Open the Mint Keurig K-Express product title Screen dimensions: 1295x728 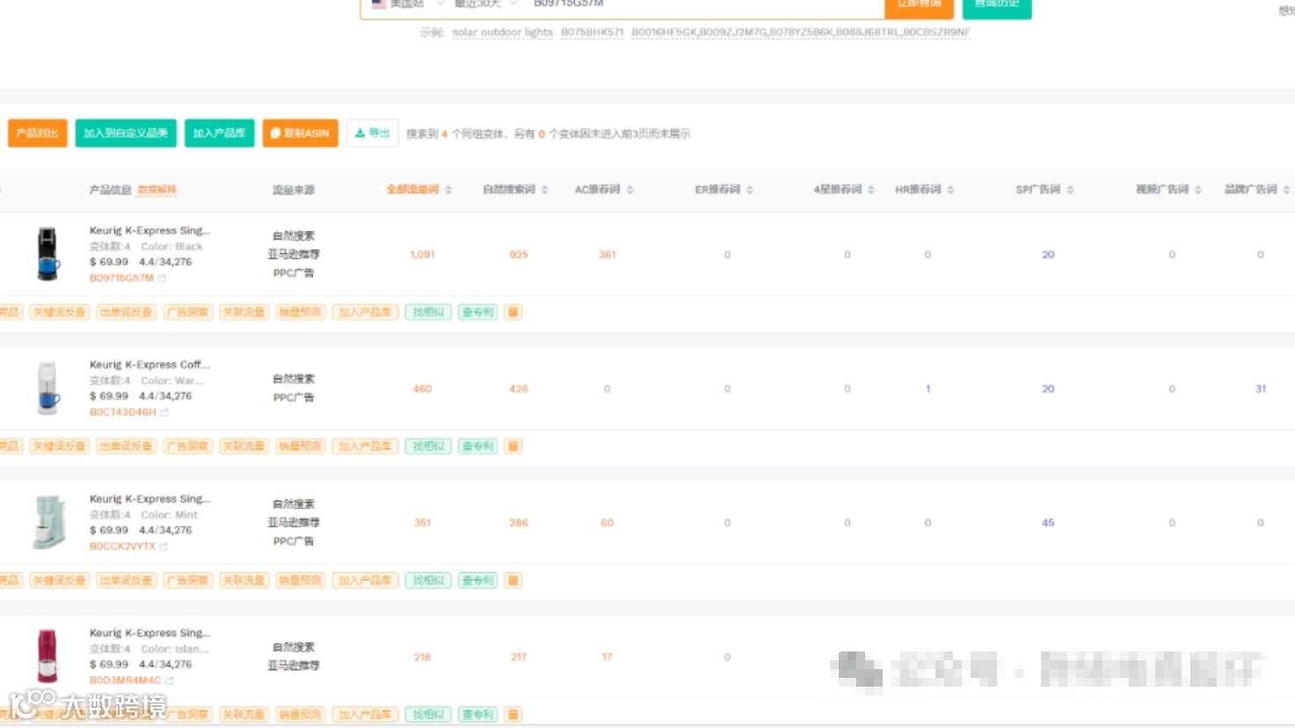pyautogui.click(x=149, y=499)
